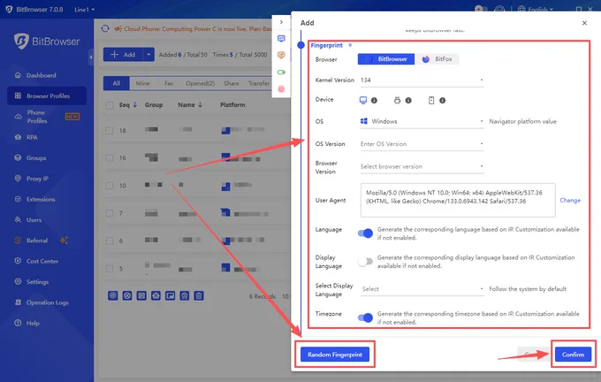Click the pink fingerprint icon in the dialog side strip
The image size is (601, 382).
[281, 89]
